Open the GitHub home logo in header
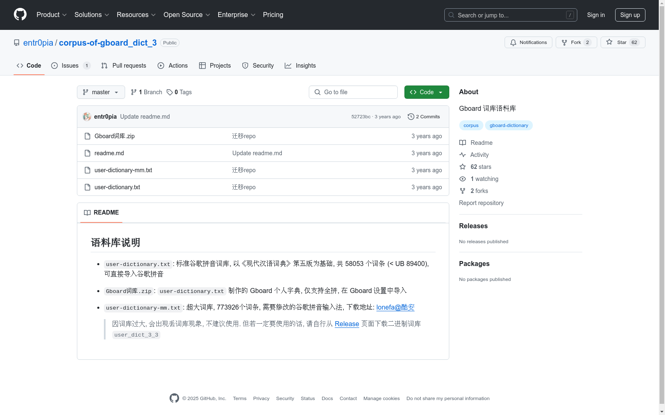Image resolution: width=665 pixels, height=415 pixels. coord(20,15)
